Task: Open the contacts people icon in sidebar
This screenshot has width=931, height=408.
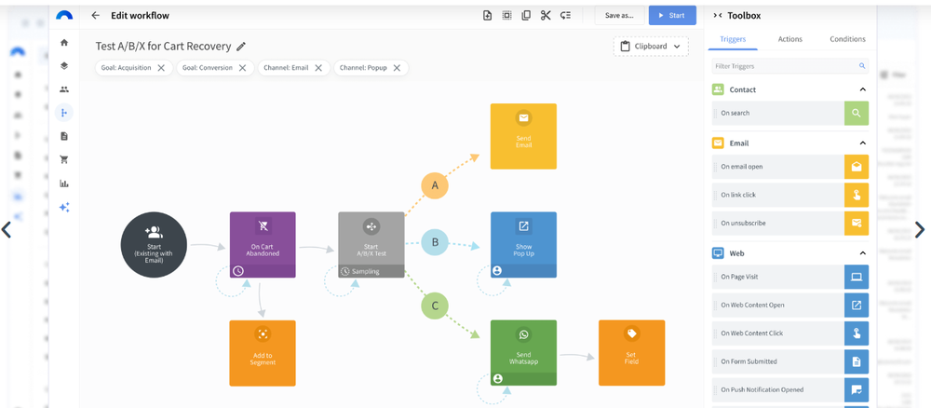Action: [x=64, y=89]
